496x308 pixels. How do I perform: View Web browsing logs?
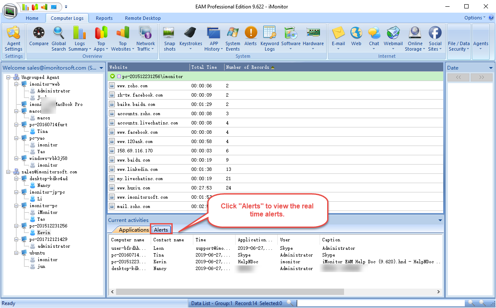pos(356,36)
